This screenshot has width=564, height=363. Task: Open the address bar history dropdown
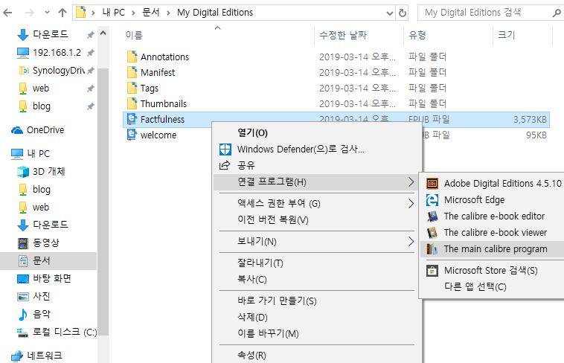388,13
